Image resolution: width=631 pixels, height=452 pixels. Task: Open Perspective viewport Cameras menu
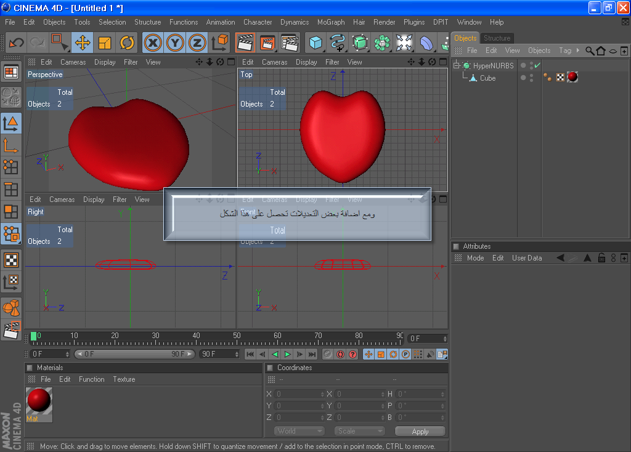[73, 62]
